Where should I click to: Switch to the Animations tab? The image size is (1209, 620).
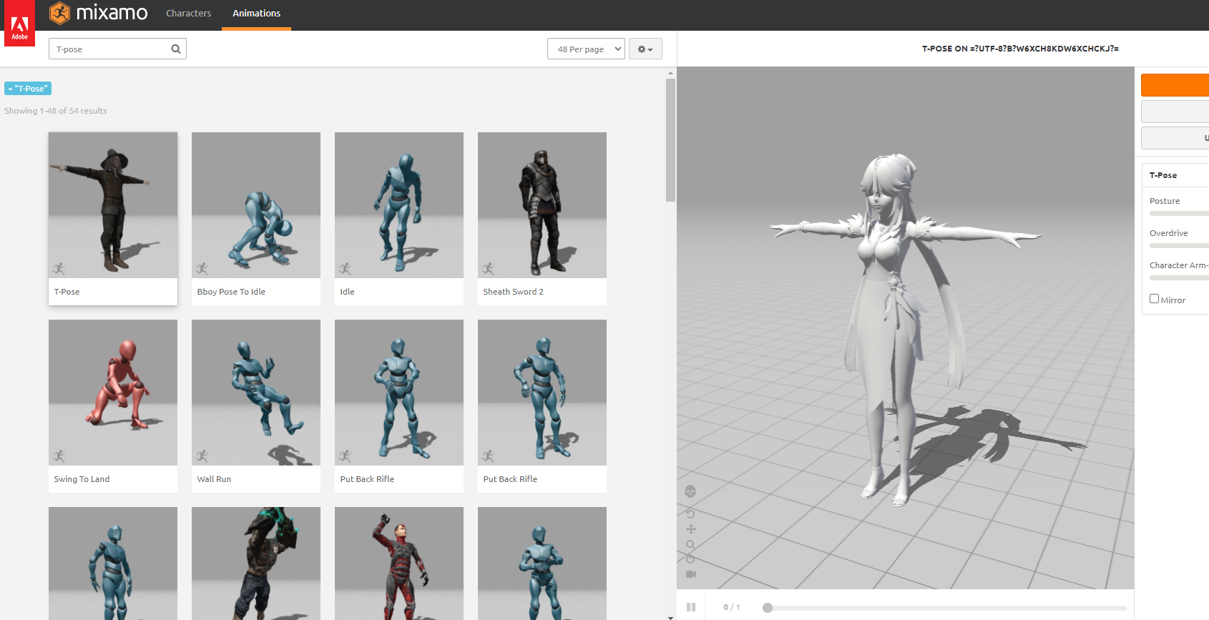(x=256, y=14)
